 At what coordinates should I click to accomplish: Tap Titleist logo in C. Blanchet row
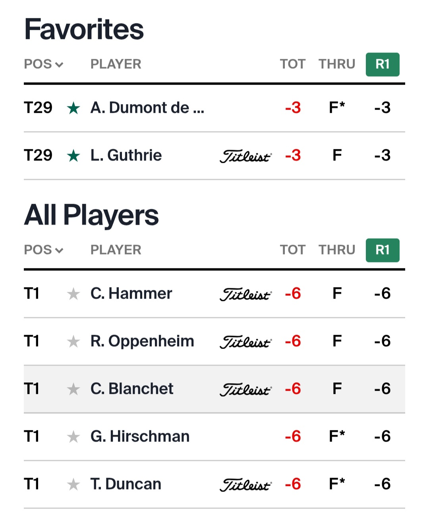pos(245,389)
